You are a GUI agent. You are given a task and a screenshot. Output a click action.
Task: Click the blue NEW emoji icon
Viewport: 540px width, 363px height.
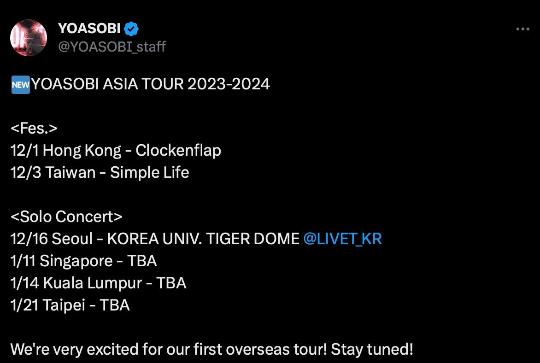(20, 84)
